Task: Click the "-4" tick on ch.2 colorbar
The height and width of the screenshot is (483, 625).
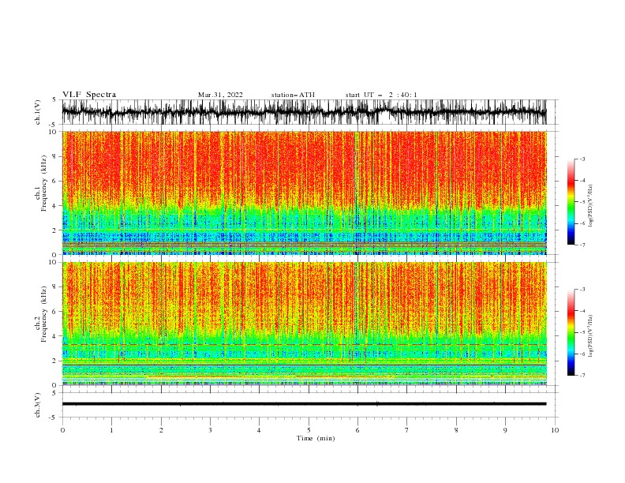Action: click(x=582, y=311)
